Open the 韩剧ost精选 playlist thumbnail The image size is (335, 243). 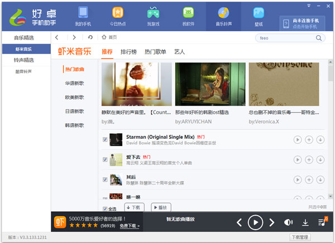(x=210, y=84)
